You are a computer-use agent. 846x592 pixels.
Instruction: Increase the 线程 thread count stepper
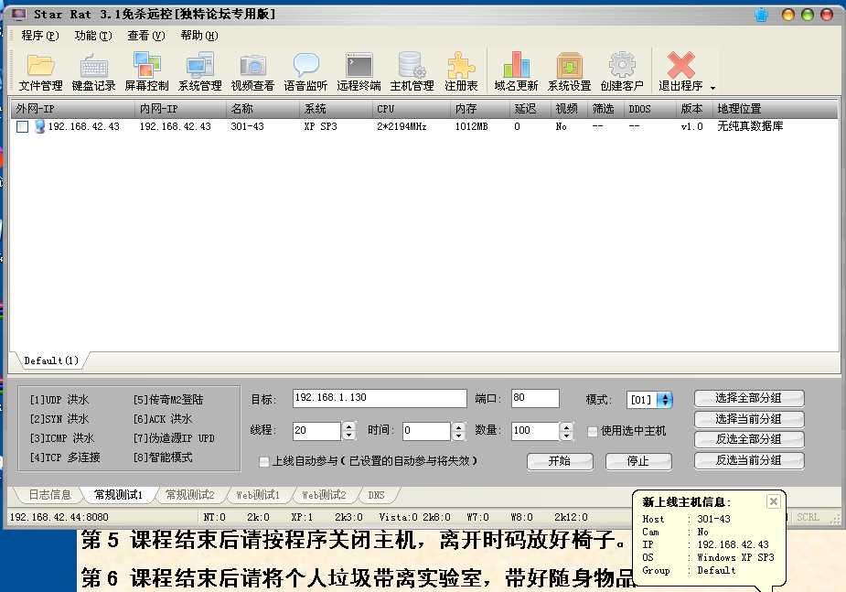pos(349,426)
